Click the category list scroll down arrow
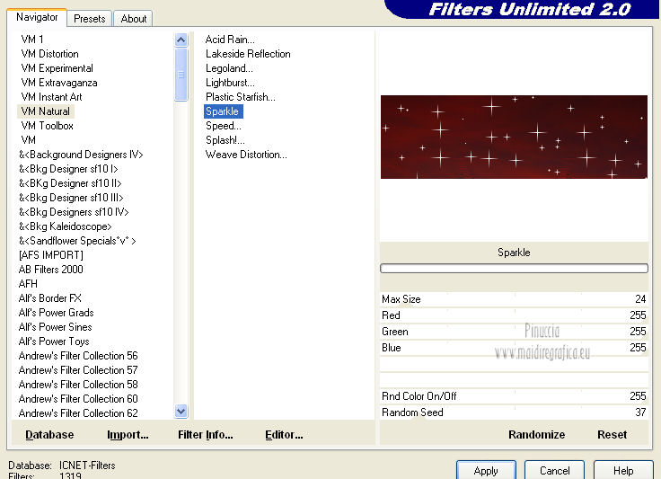The height and width of the screenshot is (479, 661). 181,411
